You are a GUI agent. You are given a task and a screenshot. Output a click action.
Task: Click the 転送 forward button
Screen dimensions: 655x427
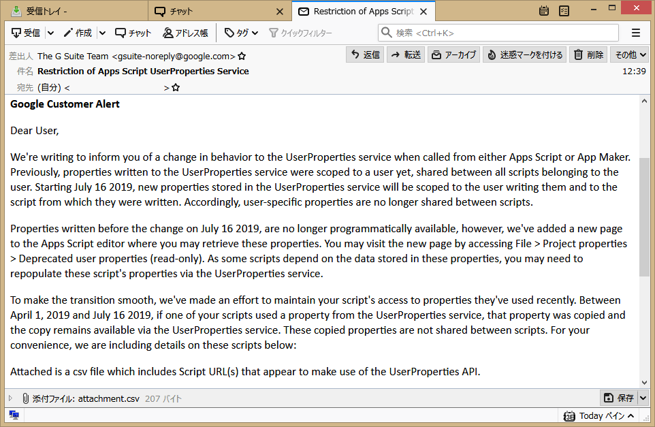406,54
